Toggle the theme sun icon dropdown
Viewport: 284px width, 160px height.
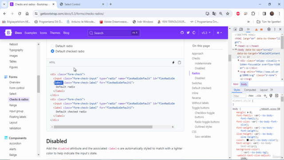pyautogui.click(x=219, y=33)
